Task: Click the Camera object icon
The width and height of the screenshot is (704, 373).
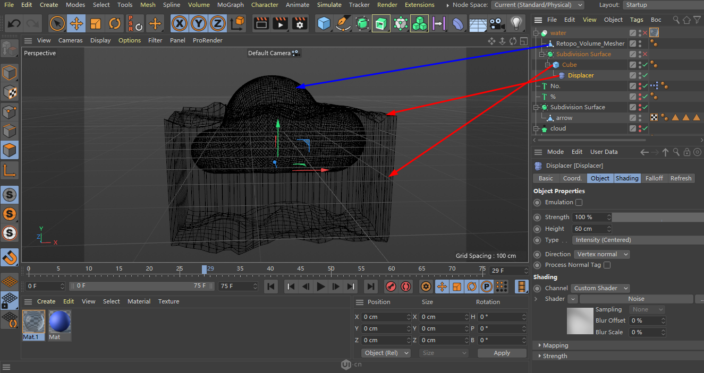Action: pos(496,23)
